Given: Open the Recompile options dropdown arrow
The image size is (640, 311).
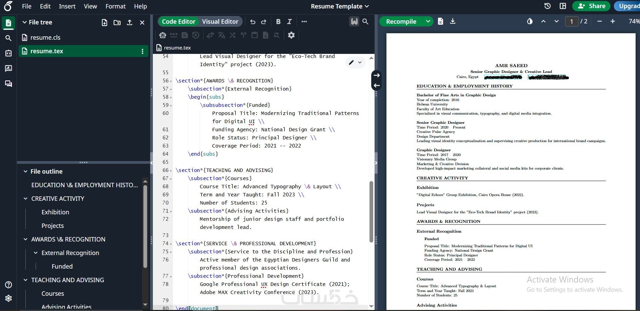Looking at the screenshot, I should (x=428, y=21).
